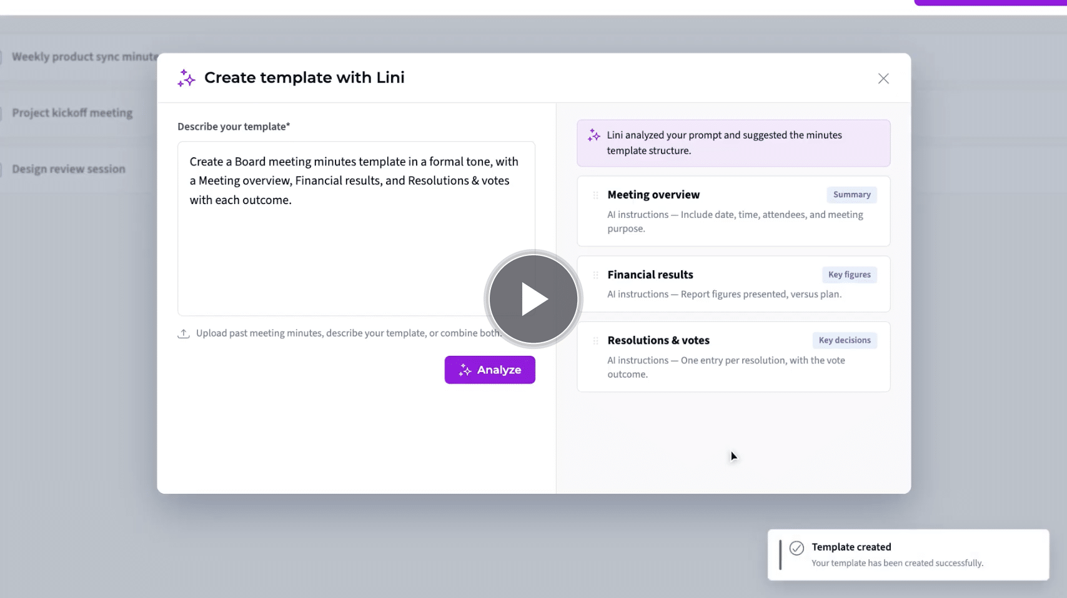Click the Financial results AI instructions text
This screenshot has height=598, width=1067.
tap(725, 294)
